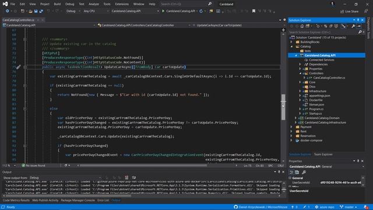373x210 pixels.
Task: Click the GitHub account icon in status bar
Action: pyautogui.click(x=235, y=207)
